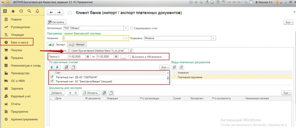This screenshot has width=296, height=128.
Task: Click period selection ellipsis button
Action: click(x=123, y=56)
